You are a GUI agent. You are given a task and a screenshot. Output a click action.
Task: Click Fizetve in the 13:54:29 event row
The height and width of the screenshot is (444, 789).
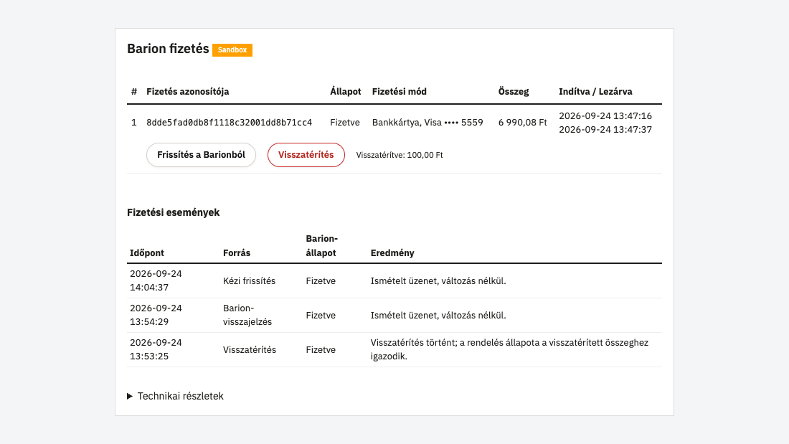tap(321, 315)
